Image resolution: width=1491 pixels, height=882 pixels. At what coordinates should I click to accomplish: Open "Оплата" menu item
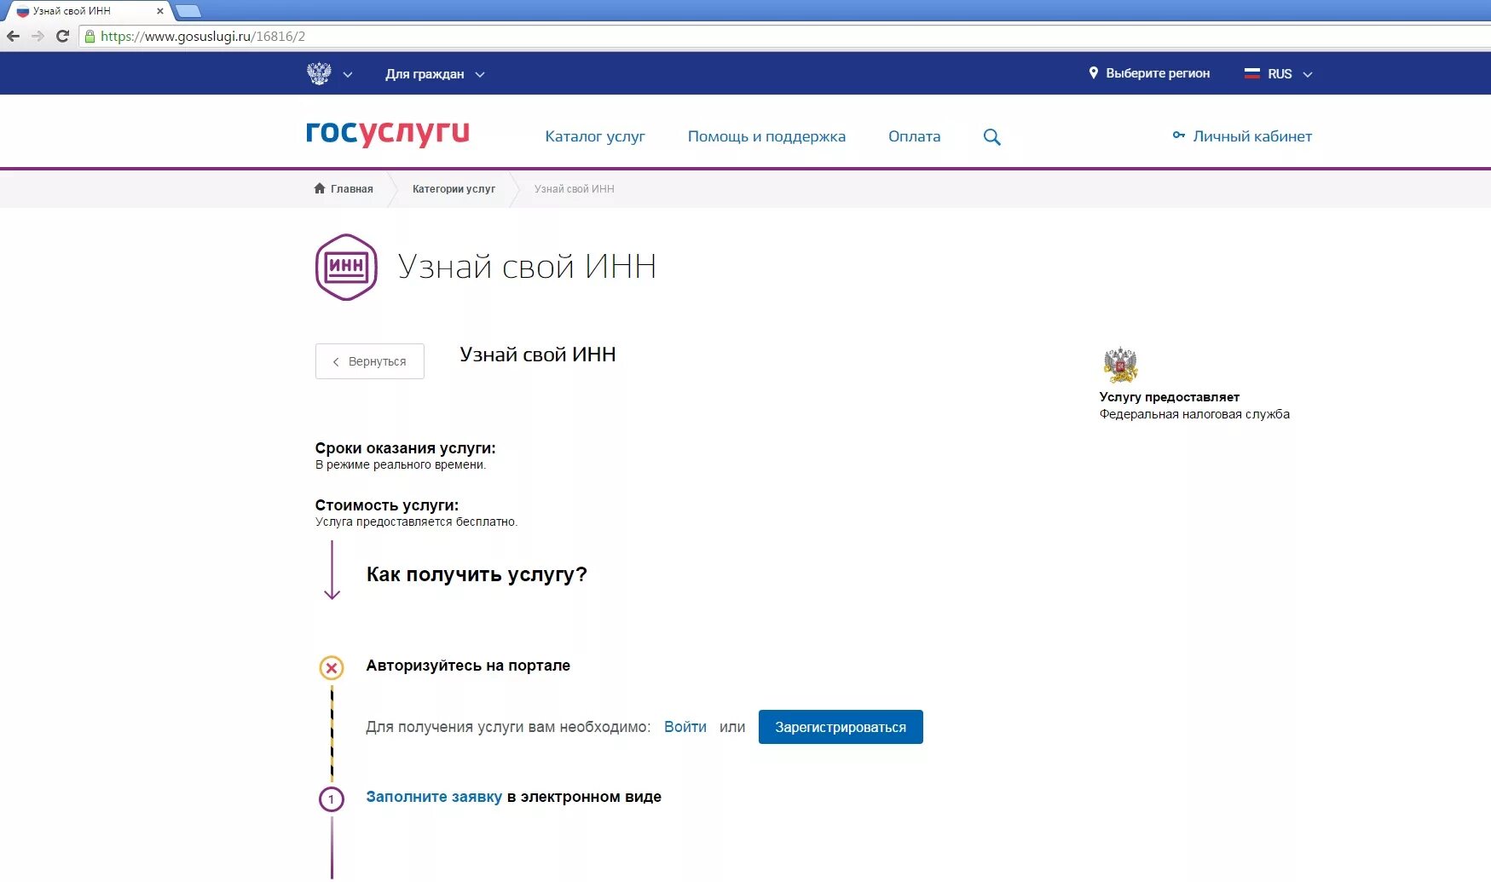click(x=914, y=136)
